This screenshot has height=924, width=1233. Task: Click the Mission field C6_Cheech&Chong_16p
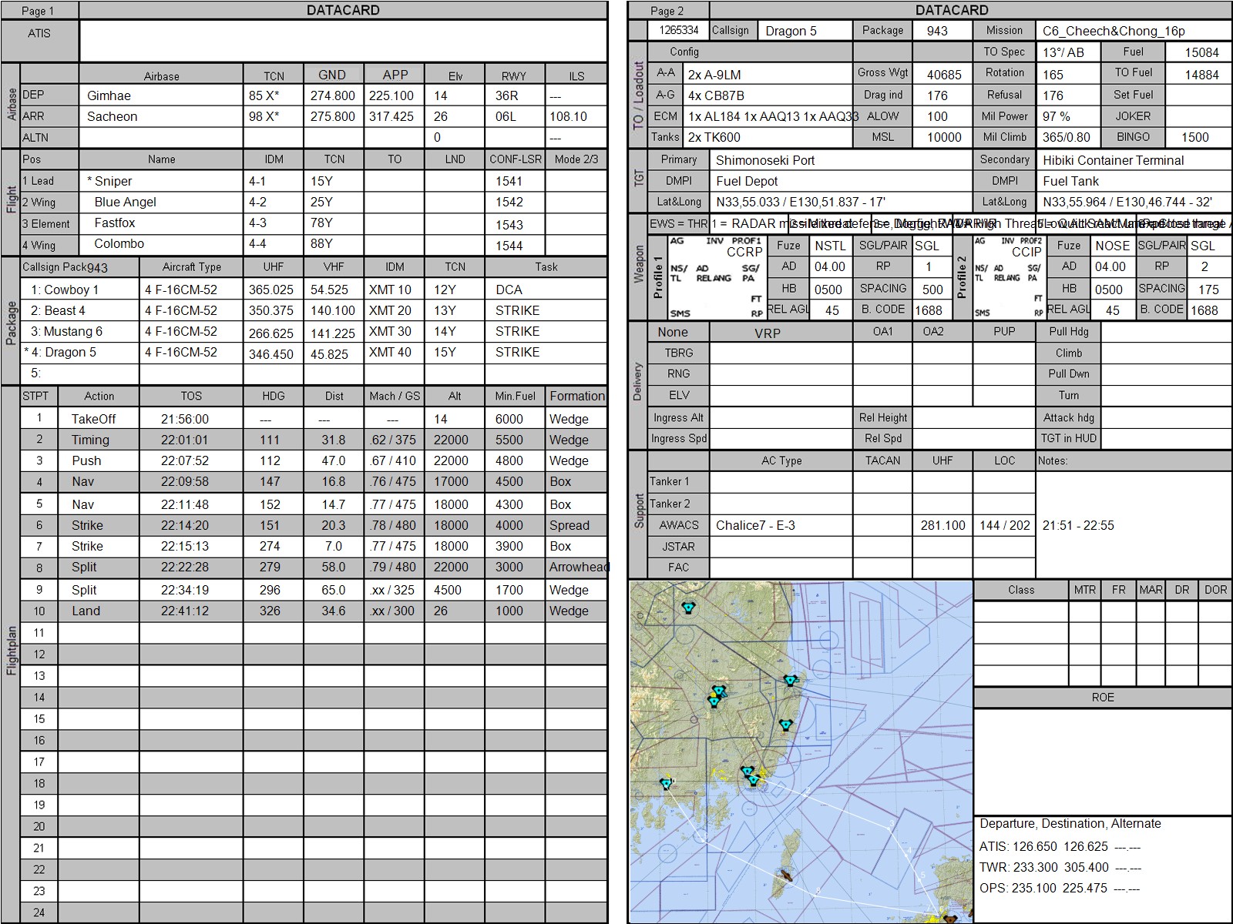(1133, 31)
